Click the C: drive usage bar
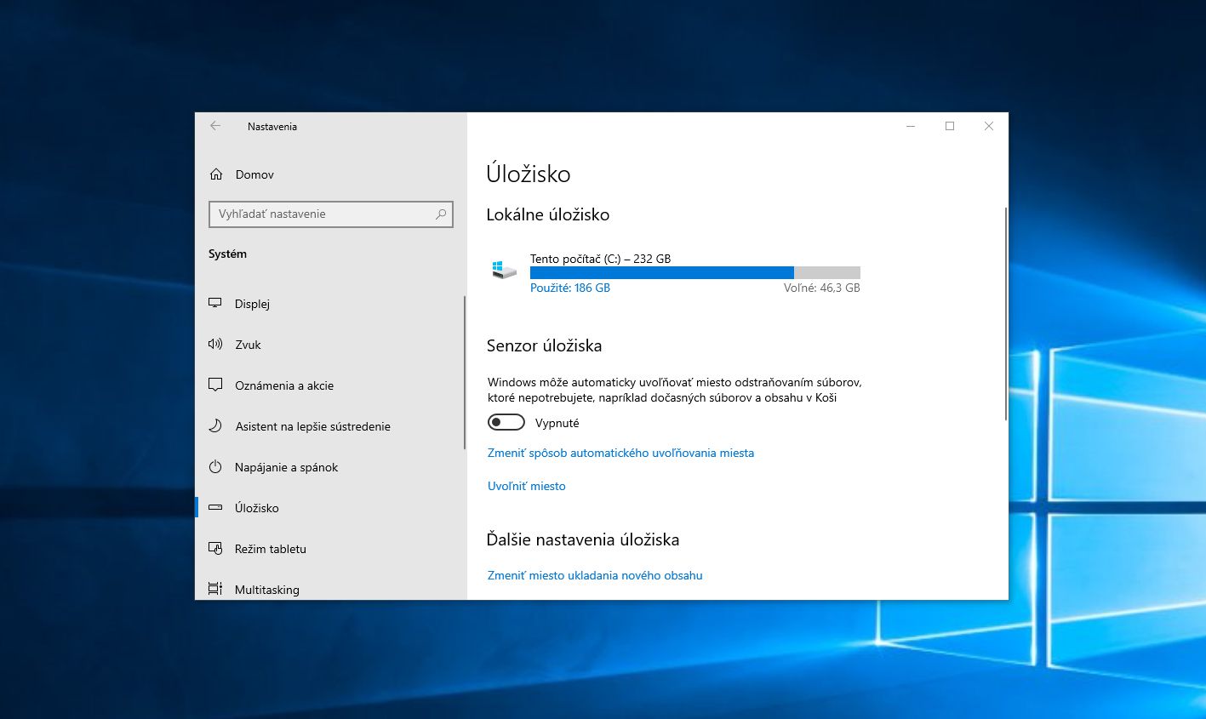The height and width of the screenshot is (719, 1206). pyautogui.click(x=695, y=273)
